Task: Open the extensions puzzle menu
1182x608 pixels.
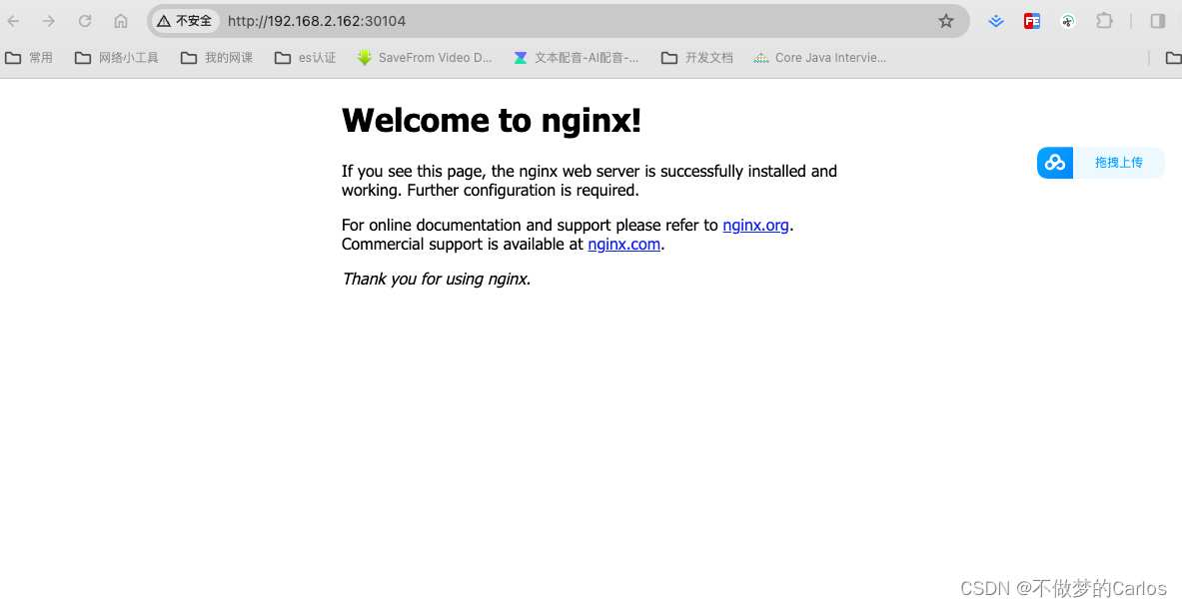Action: tap(1104, 21)
